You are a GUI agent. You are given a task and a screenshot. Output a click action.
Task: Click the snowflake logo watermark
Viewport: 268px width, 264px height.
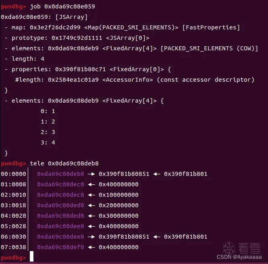229,248
